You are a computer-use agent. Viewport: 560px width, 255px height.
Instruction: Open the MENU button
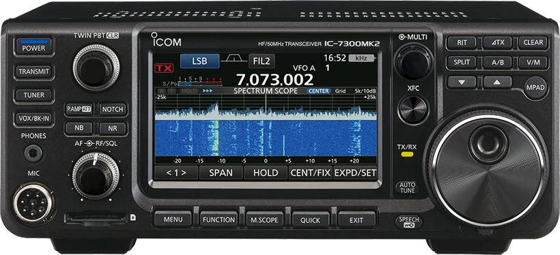coord(173,220)
